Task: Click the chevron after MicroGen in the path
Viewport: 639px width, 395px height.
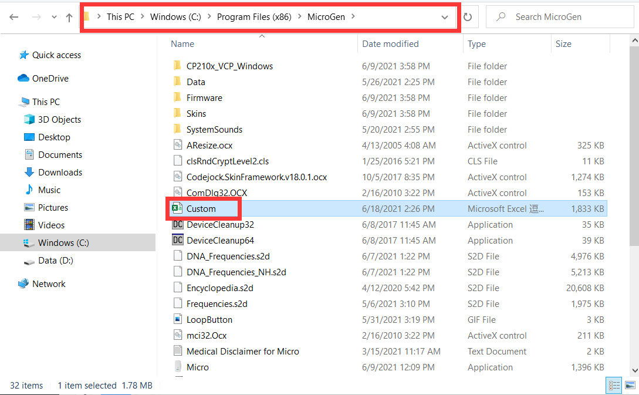Action: pyautogui.click(x=353, y=16)
